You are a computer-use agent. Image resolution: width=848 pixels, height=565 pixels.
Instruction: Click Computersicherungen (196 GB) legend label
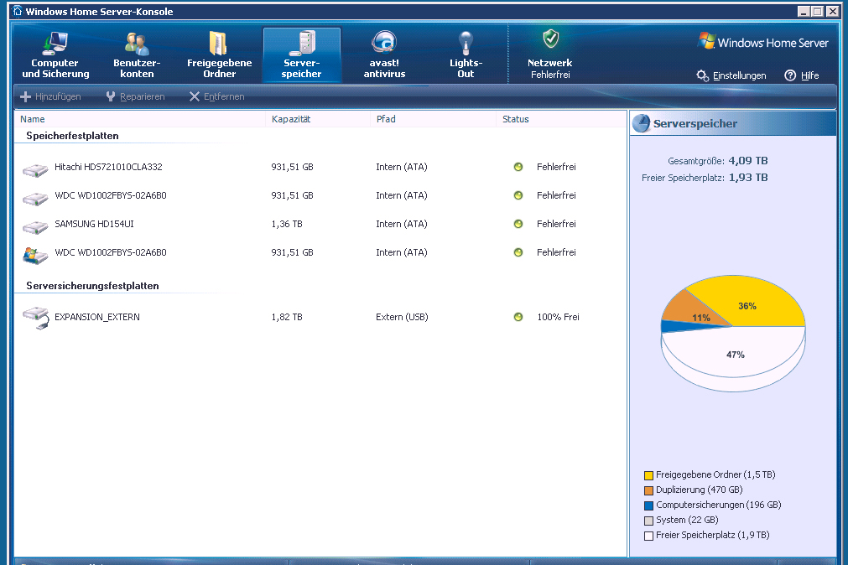tap(719, 505)
